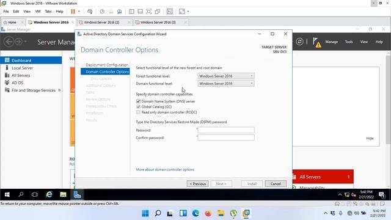Select Dashboard in Server Manager sidebar
391x220 pixels.
(x=31, y=61)
